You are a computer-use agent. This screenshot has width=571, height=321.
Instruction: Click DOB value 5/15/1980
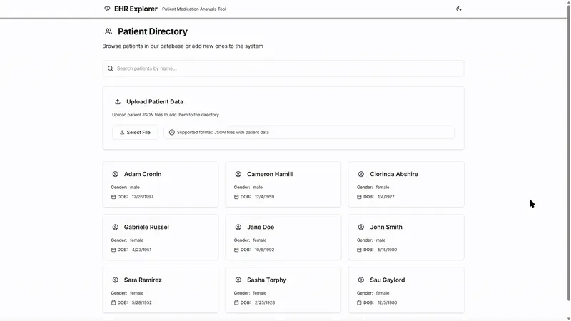click(387, 250)
